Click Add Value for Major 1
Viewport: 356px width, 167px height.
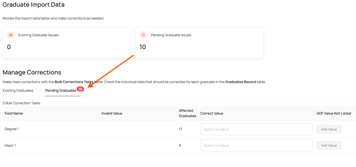coord(329,146)
